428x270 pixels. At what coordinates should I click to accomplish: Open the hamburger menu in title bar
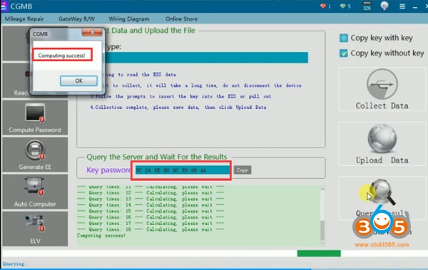pos(402,6)
